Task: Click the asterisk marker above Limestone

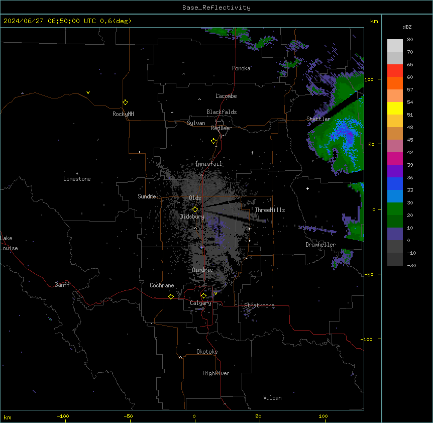Action: 77,174
